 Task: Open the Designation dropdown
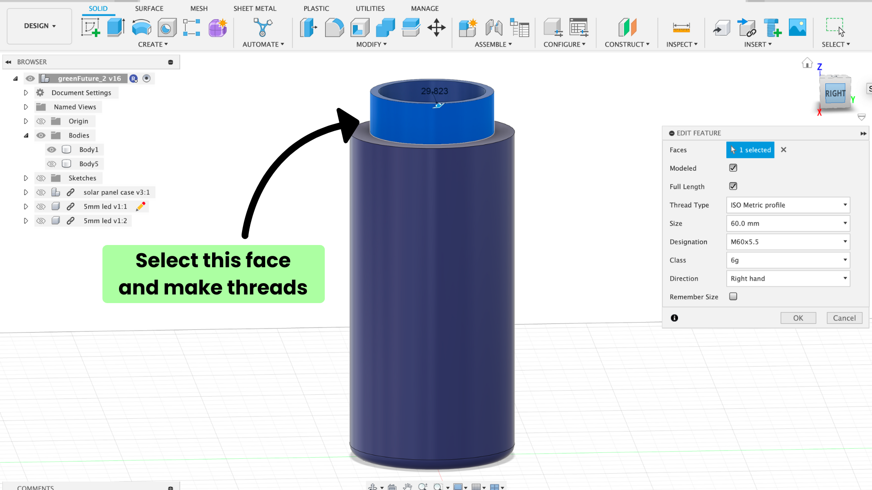click(788, 242)
